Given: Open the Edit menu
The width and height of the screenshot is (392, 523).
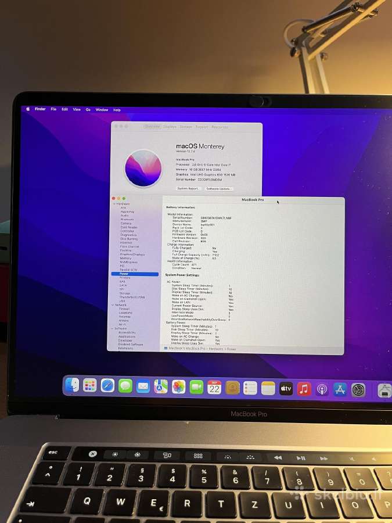Looking at the screenshot, I should pyautogui.click(x=64, y=109).
